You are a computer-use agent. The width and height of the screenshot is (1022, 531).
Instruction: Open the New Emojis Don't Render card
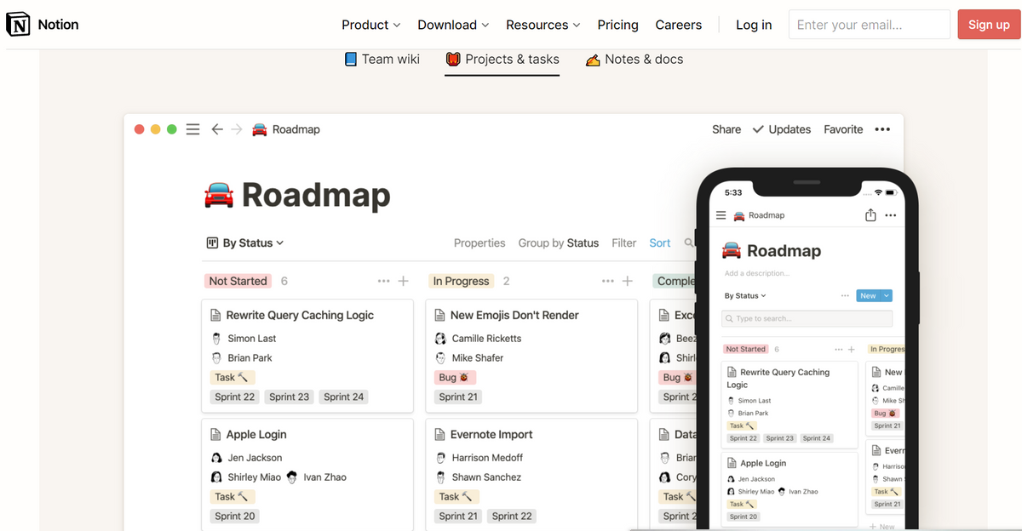[531, 356]
